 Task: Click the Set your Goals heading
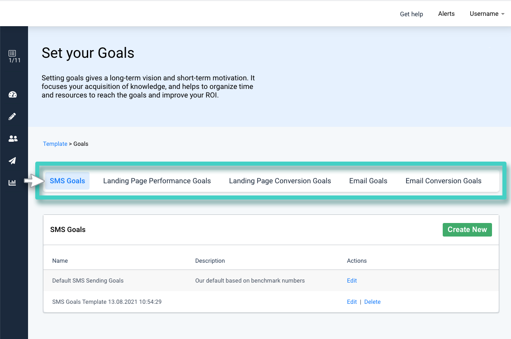pyautogui.click(x=88, y=53)
